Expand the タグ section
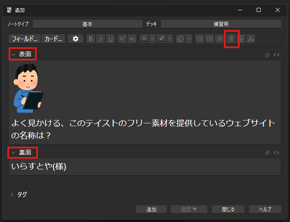 coord(13,194)
